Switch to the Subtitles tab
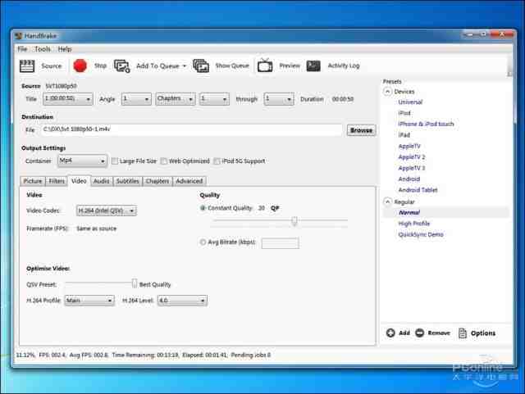 click(128, 181)
